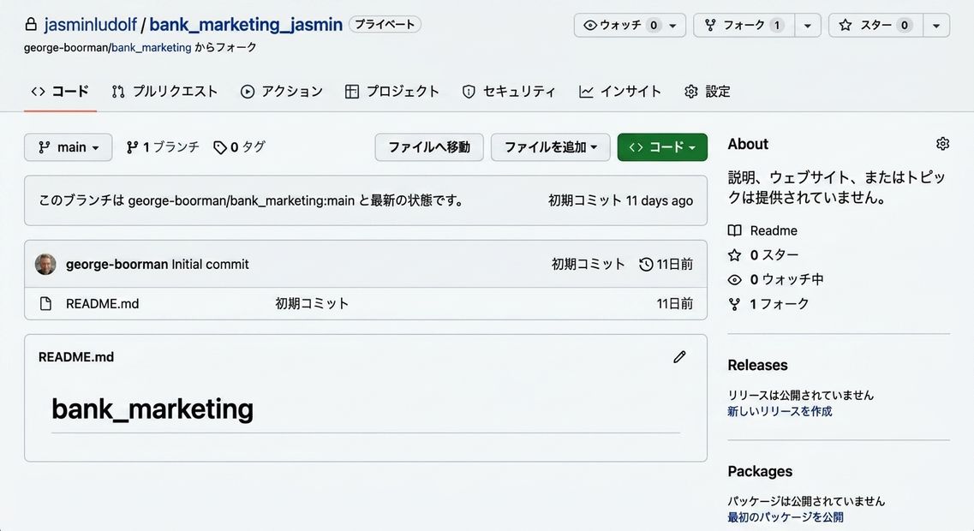Open the インサイト tab
974x531 pixels.
620,92
